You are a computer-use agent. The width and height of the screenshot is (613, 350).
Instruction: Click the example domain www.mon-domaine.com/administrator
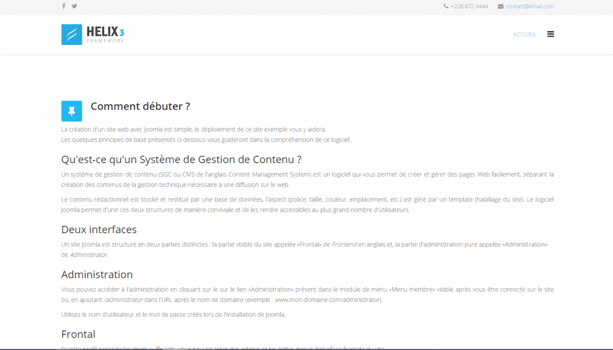(x=327, y=300)
